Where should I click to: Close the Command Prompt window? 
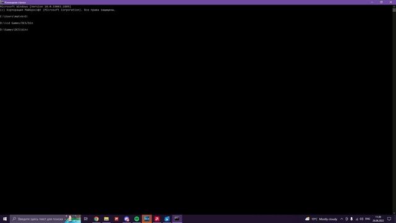(x=390, y=2)
